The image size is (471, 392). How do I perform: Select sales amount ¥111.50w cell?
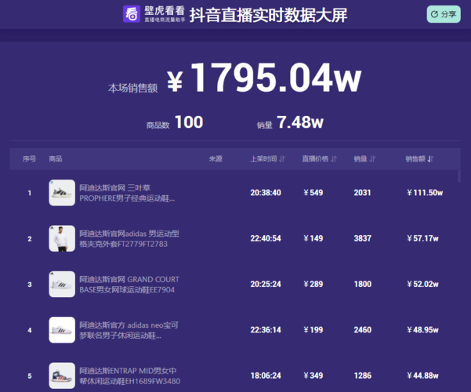[x=425, y=193]
